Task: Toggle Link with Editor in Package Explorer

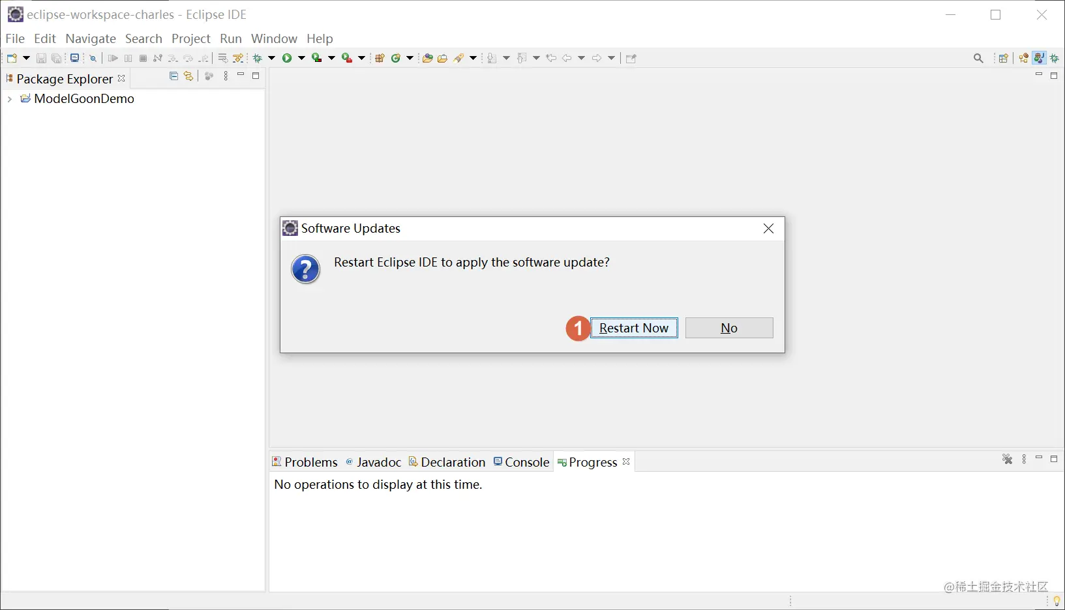Action: (x=189, y=76)
